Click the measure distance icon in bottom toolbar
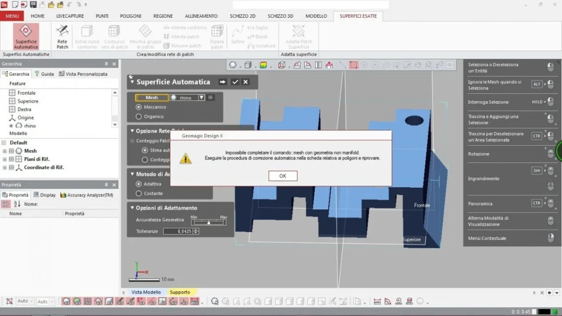This screenshot has height=316, width=562. (377, 301)
